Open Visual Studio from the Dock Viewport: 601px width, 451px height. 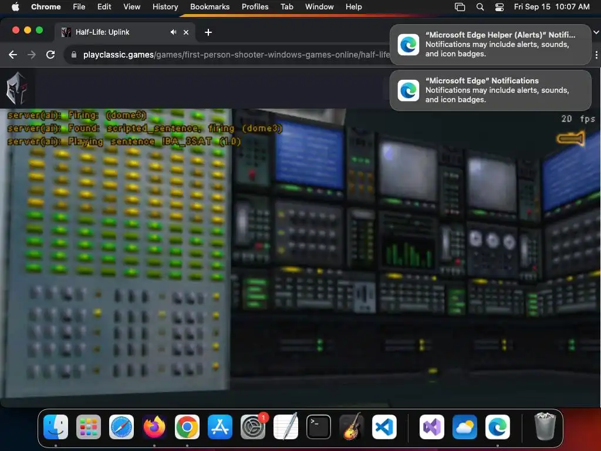pyautogui.click(x=431, y=426)
